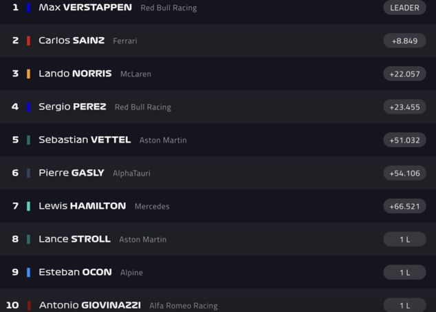Select the +8.849 gap badge
The width and height of the screenshot is (436, 312).
pos(404,41)
